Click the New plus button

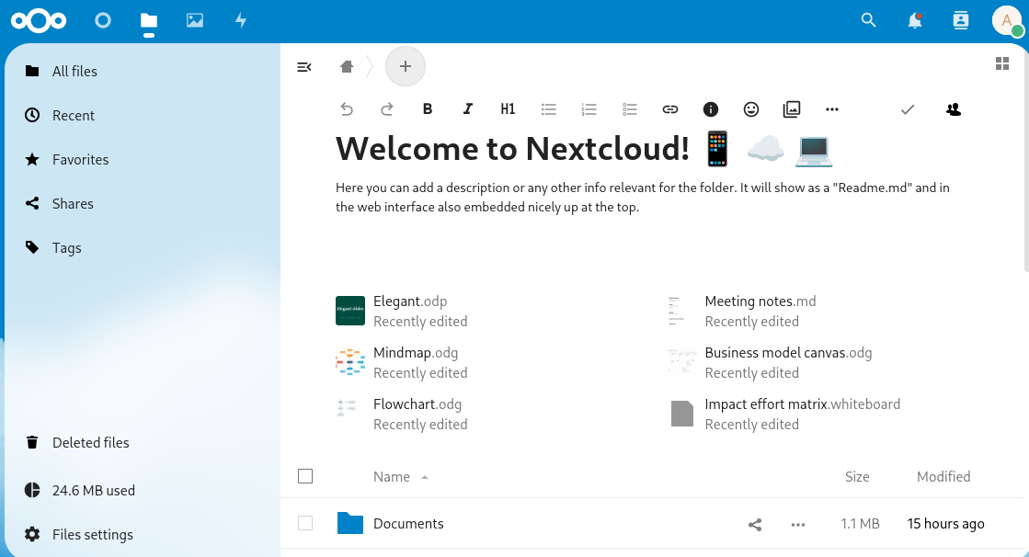(406, 66)
